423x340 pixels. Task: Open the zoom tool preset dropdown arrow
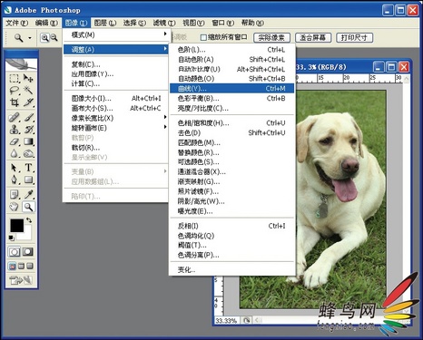tap(30, 38)
